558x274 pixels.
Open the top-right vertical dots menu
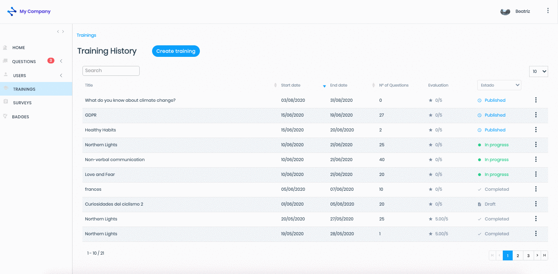click(548, 11)
